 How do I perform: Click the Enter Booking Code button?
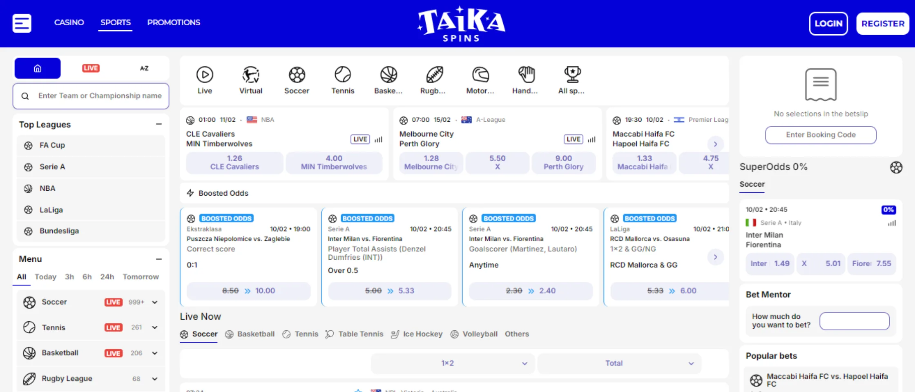click(820, 135)
